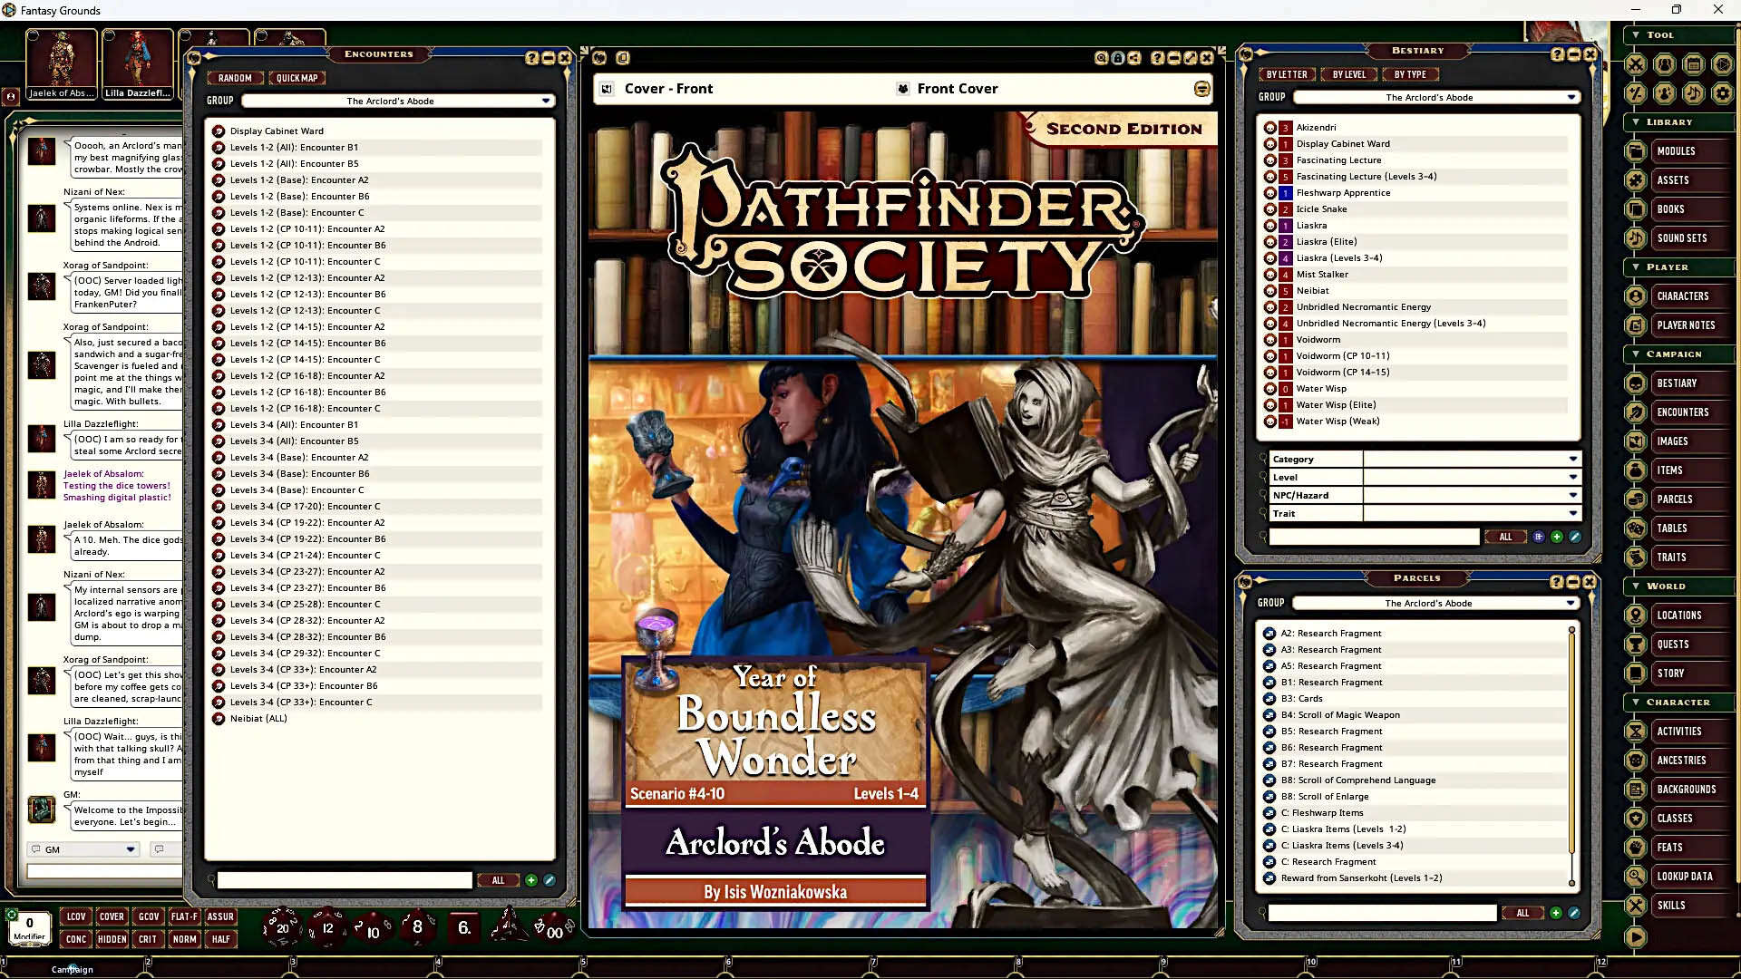Click ALL button in Encounters window
The width and height of the screenshot is (1741, 979).
point(498,880)
